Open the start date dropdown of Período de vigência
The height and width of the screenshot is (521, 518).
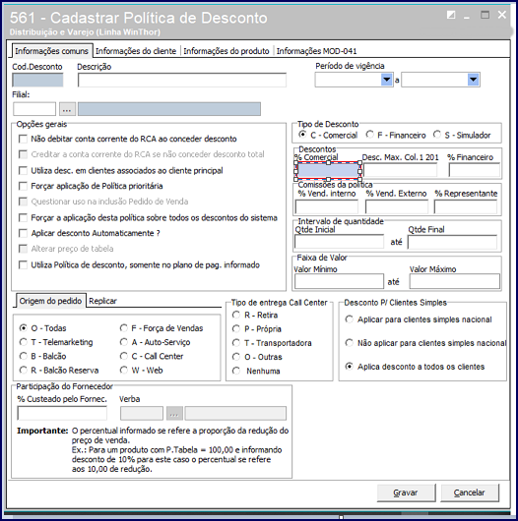pyautogui.click(x=386, y=80)
